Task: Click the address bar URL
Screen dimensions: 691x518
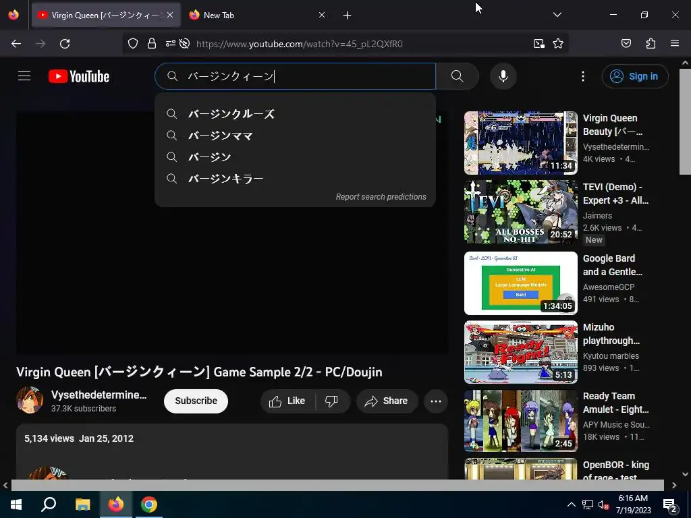Action: (300, 44)
